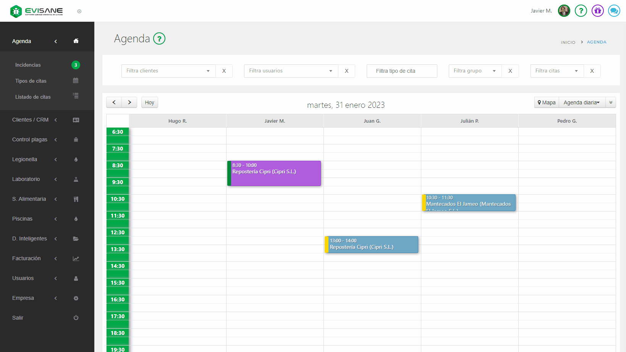This screenshot has width=626, height=352.
Task: Open the chat bubble icon
Action: click(614, 11)
